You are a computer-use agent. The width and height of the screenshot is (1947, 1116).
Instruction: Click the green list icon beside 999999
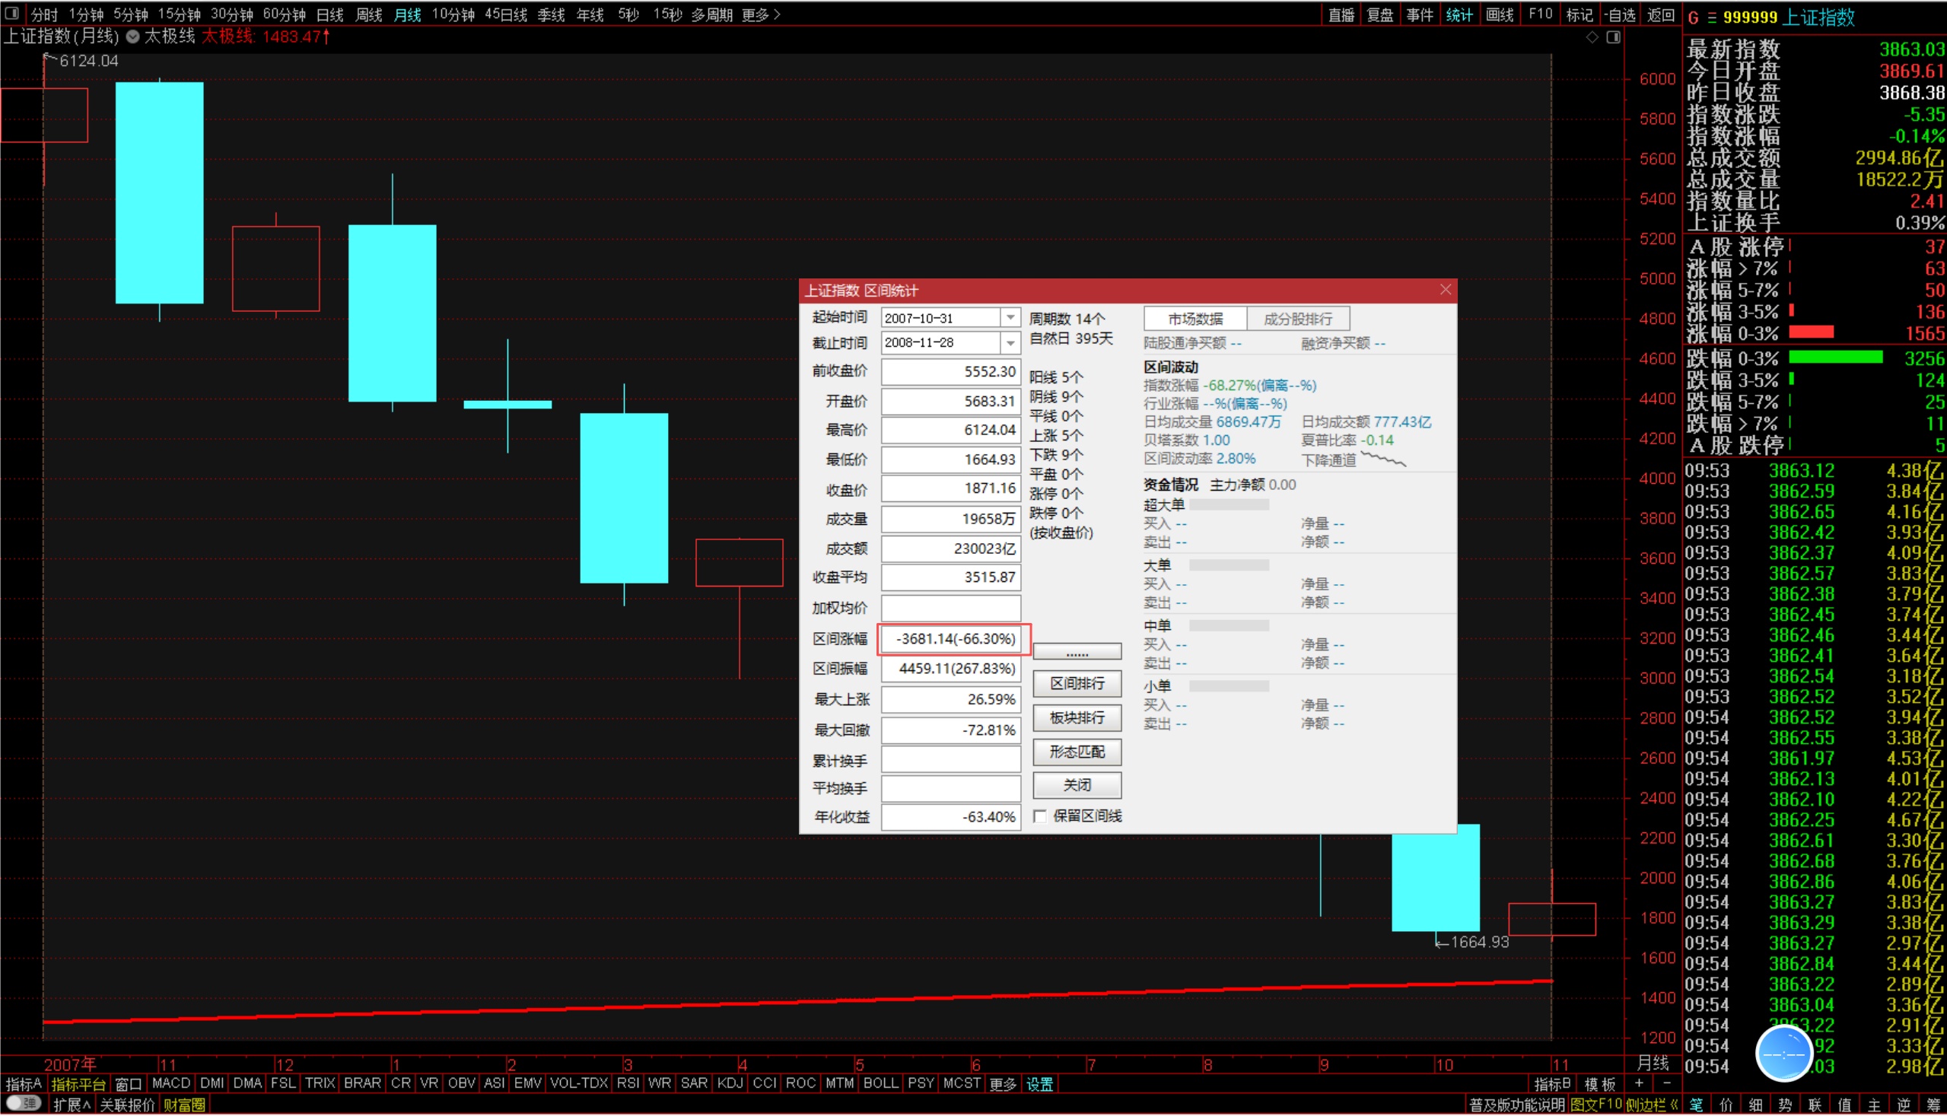pos(1712,17)
